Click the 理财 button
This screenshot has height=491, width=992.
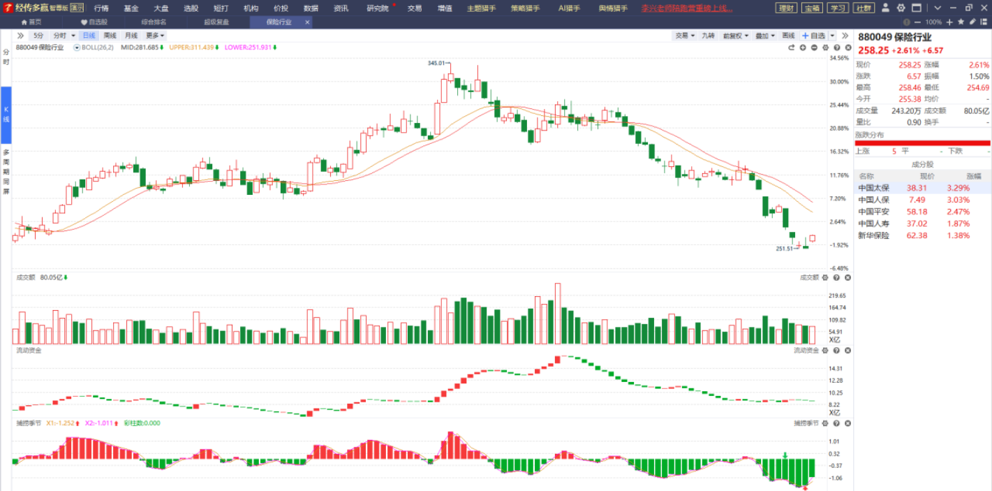pyautogui.click(x=786, y=8)
